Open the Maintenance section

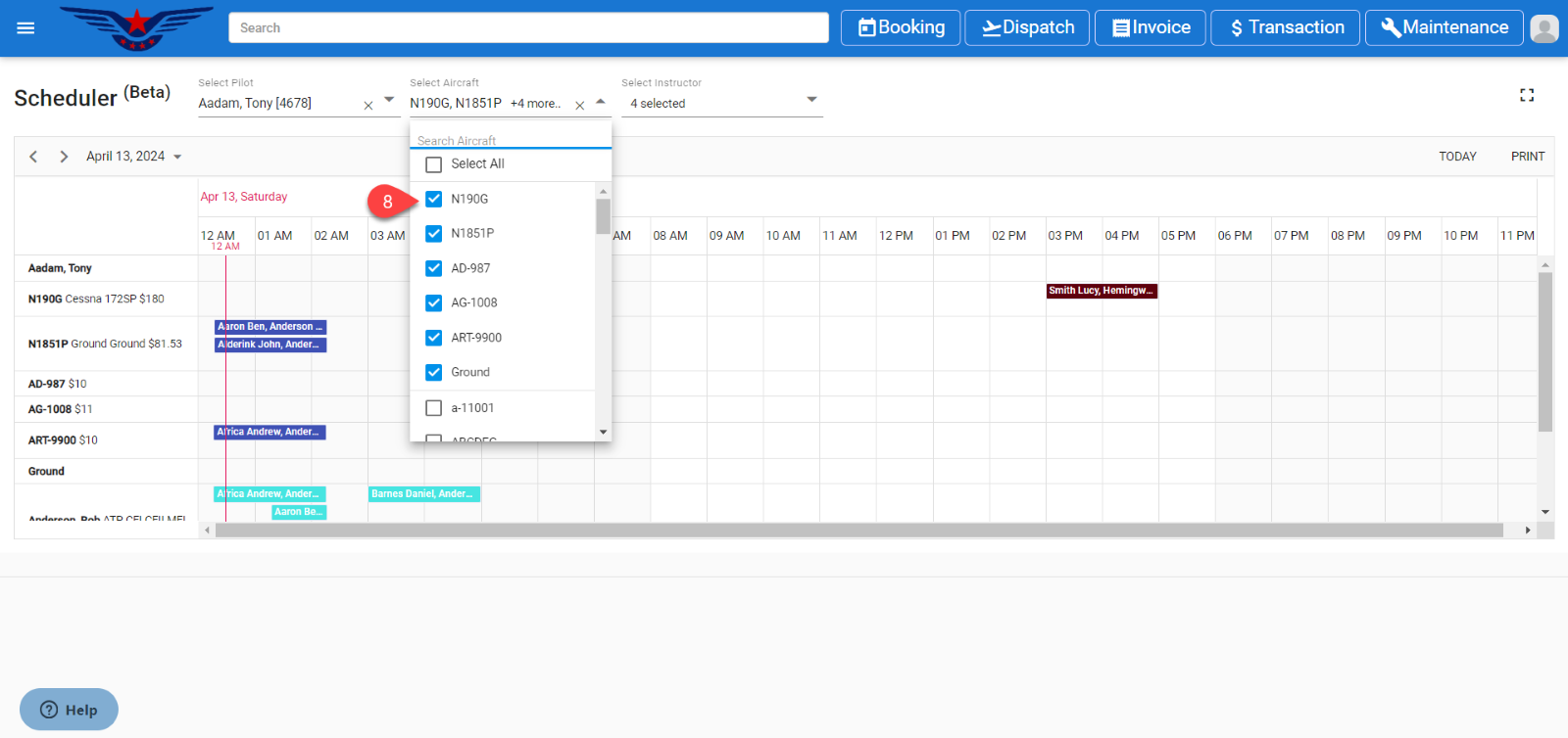click(x=1444, y=27)
